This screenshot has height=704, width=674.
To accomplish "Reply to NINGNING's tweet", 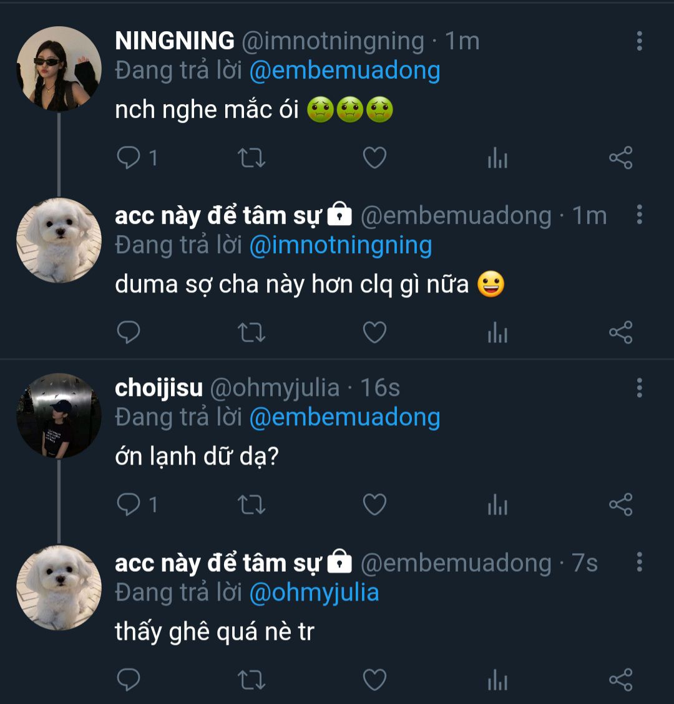I will pos(129,158).
